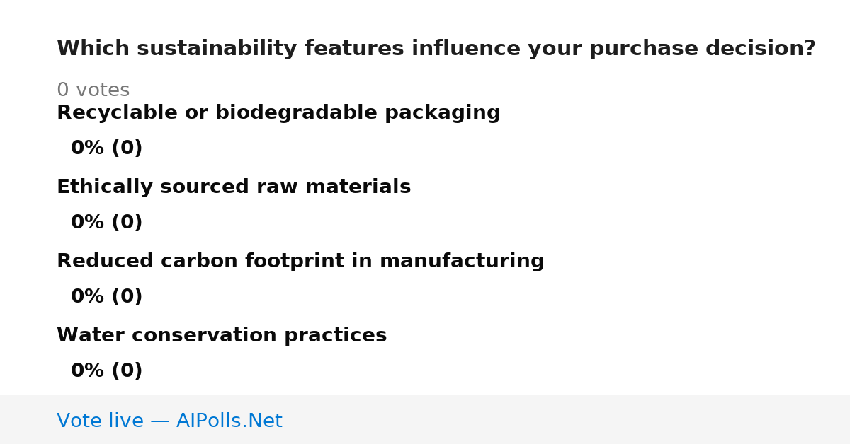
Task: Click 0% (0) result under Recyclable packaging
Action: click(106, 148)
